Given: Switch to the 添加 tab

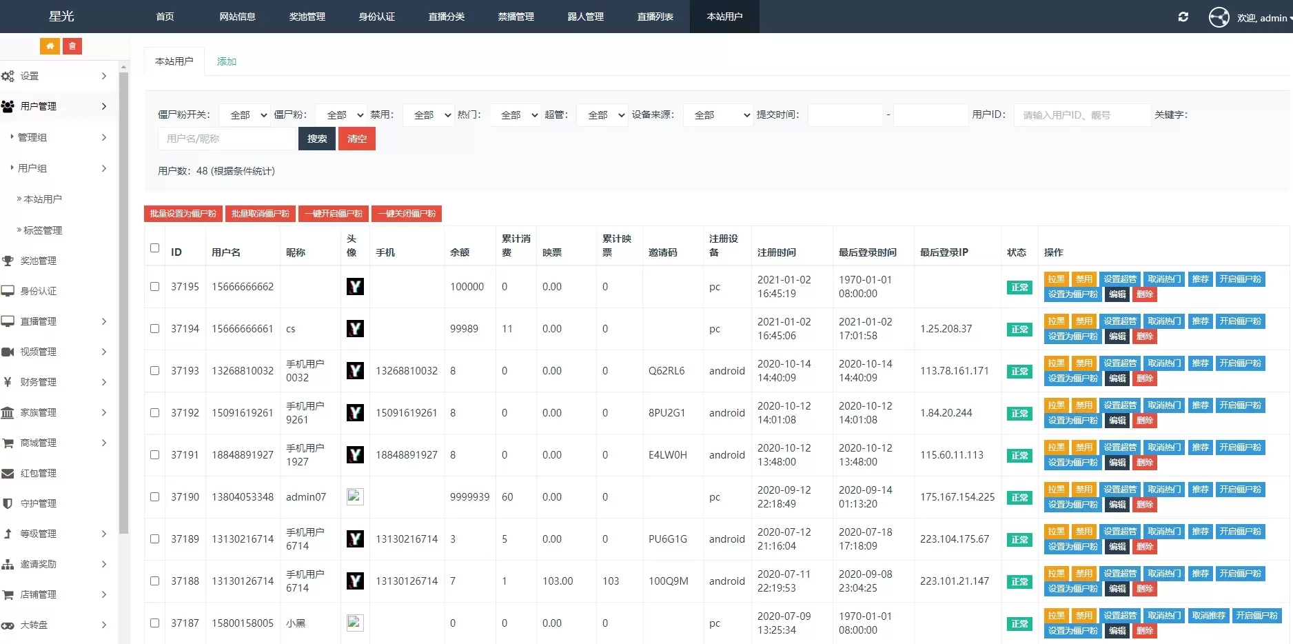Looking at the screenshot, I should pyautogui.click(x=226, y=61).
